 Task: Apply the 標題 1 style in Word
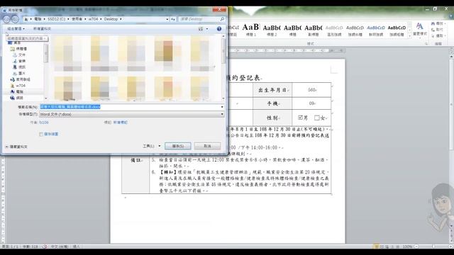tap(250, 30)
